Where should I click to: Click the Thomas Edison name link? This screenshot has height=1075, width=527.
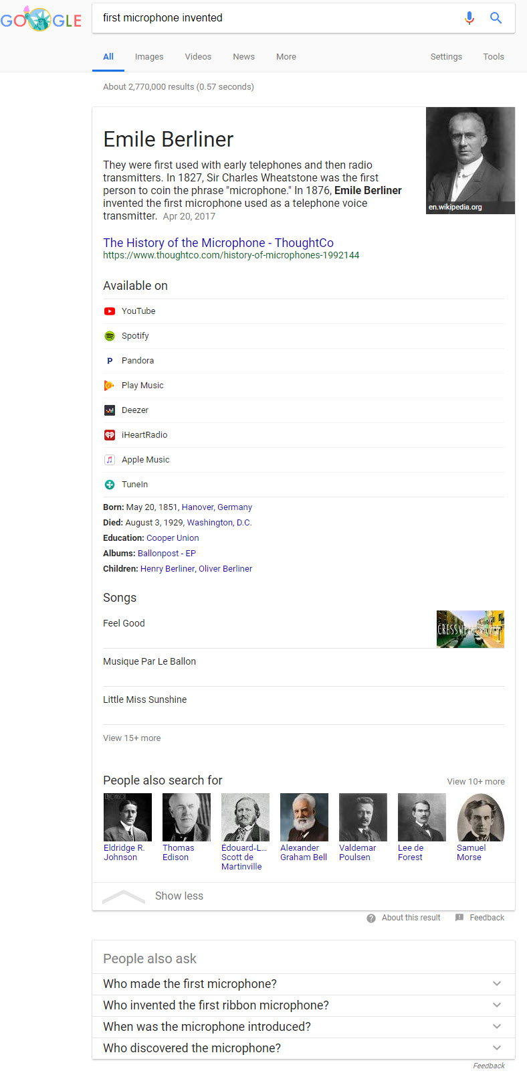tap(179, 853)
